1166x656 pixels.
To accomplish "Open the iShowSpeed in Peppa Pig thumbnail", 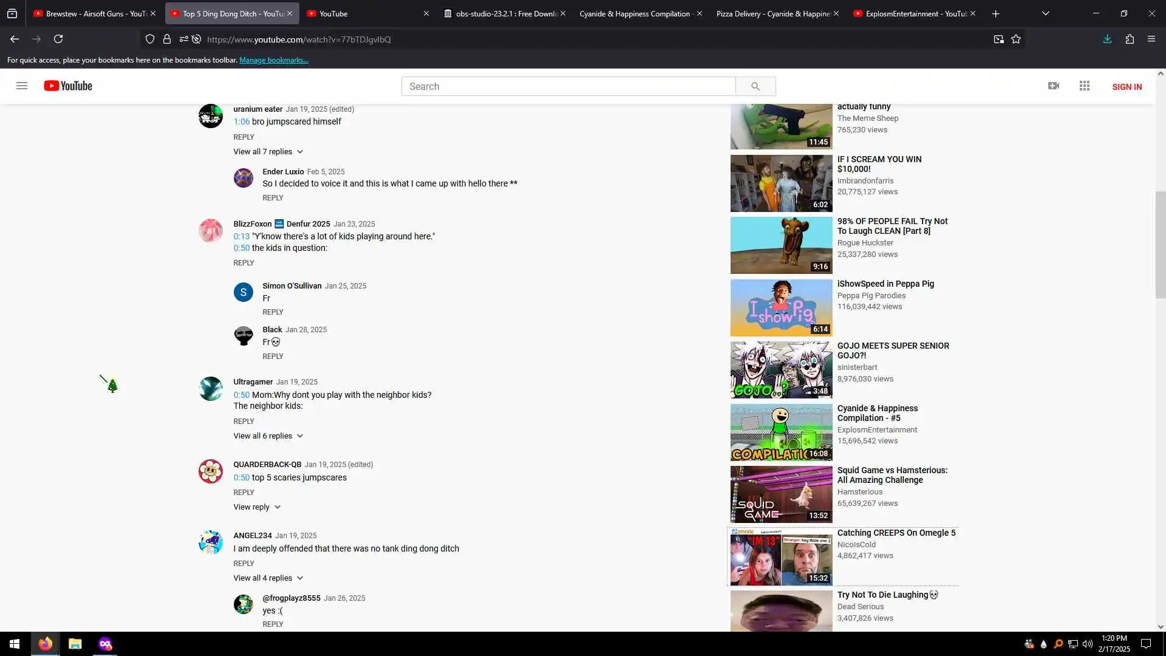I will pos(781,307).
